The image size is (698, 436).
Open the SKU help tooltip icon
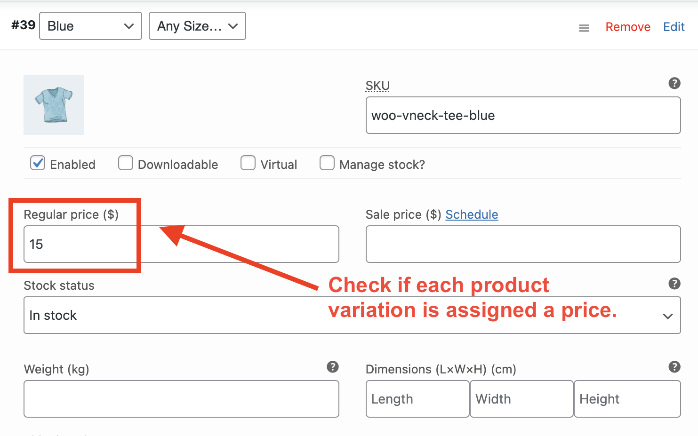[x=674, y=83]
